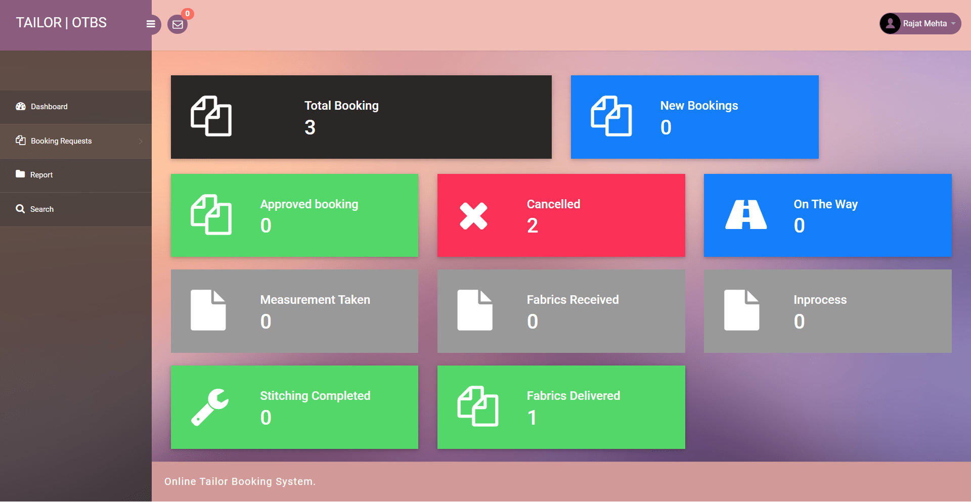Viewport: 971px width, 502px height.
Task: Click the Report folder icon
Action: click(20, 174)
